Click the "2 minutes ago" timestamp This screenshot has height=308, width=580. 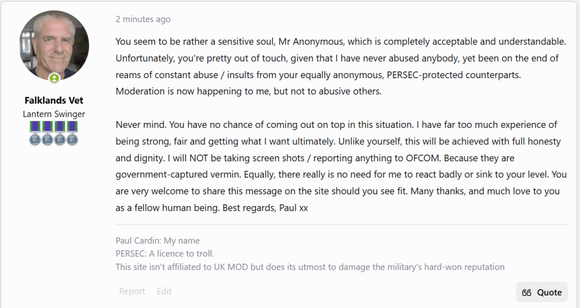[x=143, y=19]
